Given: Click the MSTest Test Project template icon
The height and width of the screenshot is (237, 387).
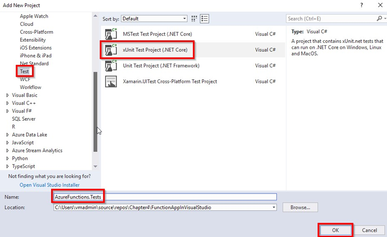Looking at the screenshot, I should (111, 34).
